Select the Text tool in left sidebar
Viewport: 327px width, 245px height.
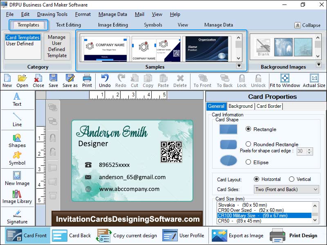17,99
